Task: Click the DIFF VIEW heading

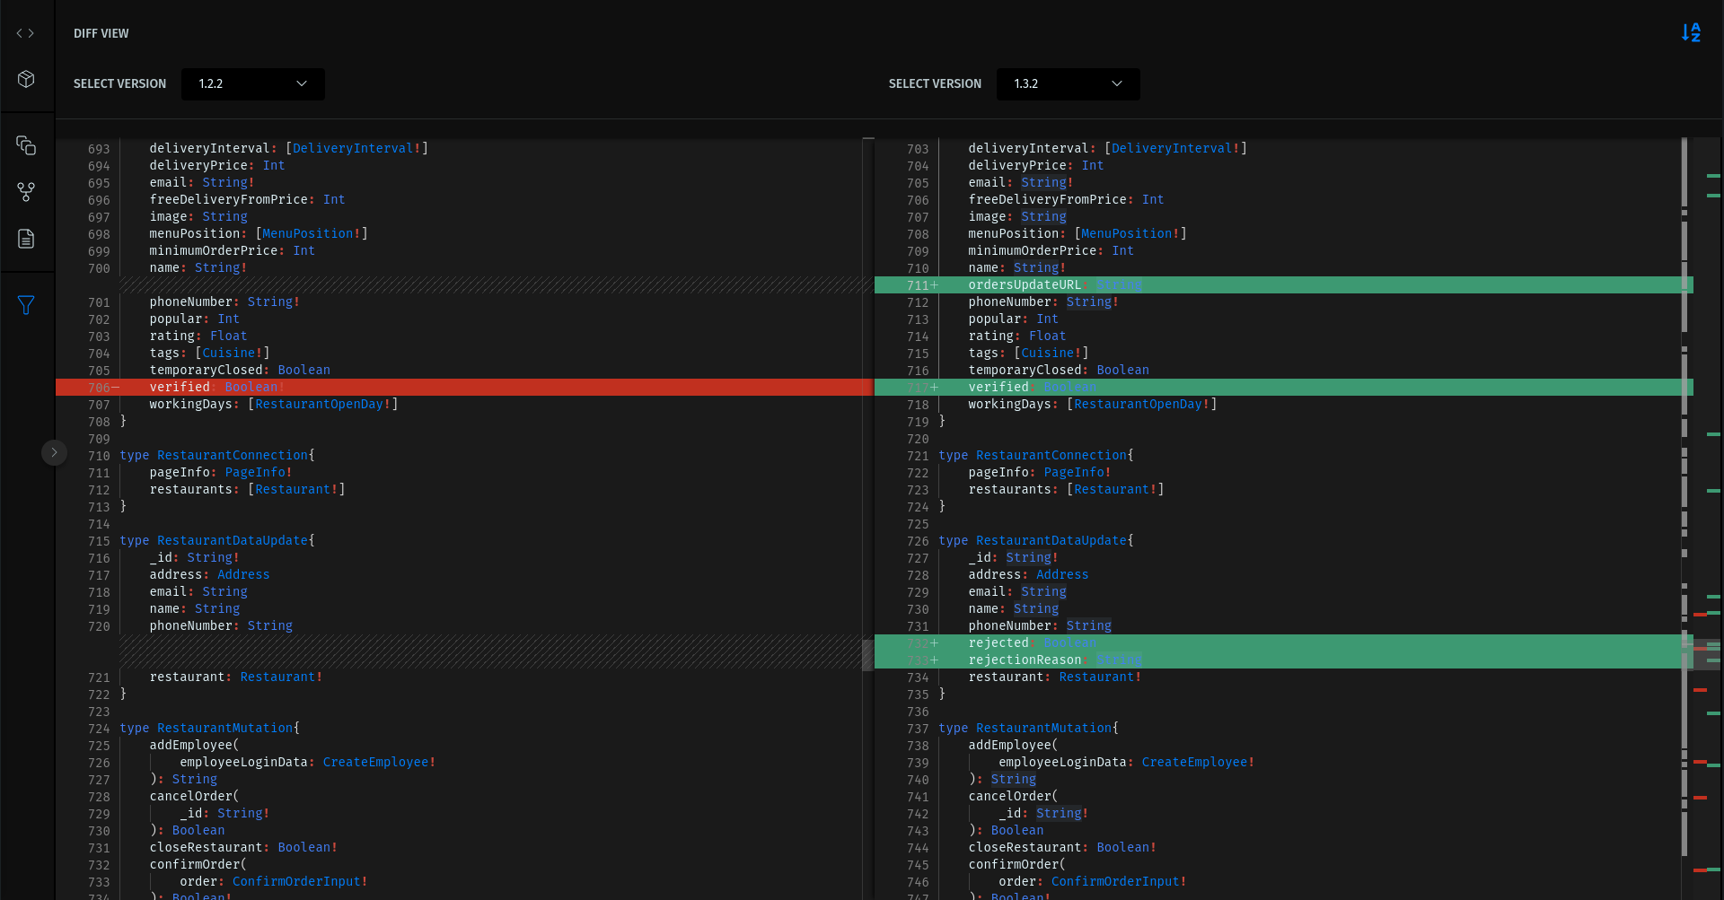Action: (101, 33)
